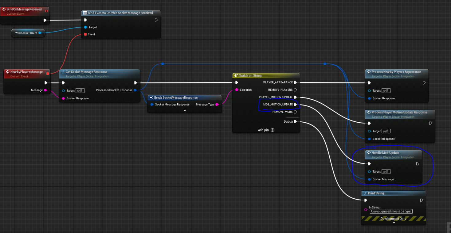Viewport: 451px width, 233px height.
Task: Click exec output pin of Handle Mob Update
Action: [418, 164]
